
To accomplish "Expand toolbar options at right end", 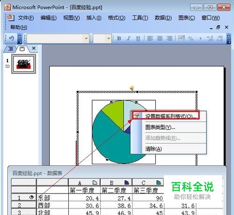I will pyautogui.click(x=229, y=38).
